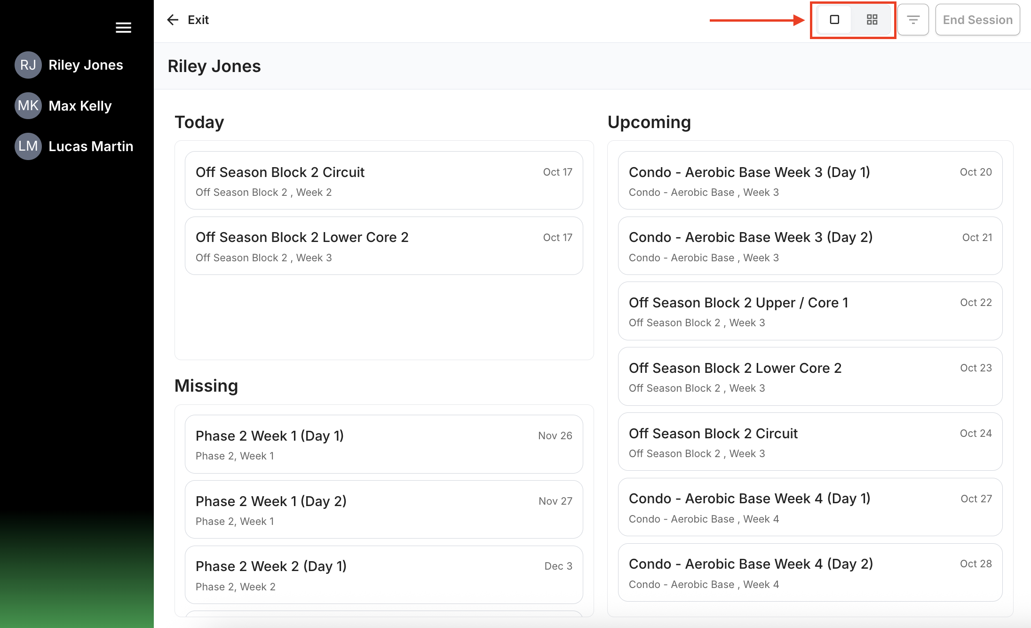Switch to single card view
This screenshot has height=628, width=1031.
[834, 20]
